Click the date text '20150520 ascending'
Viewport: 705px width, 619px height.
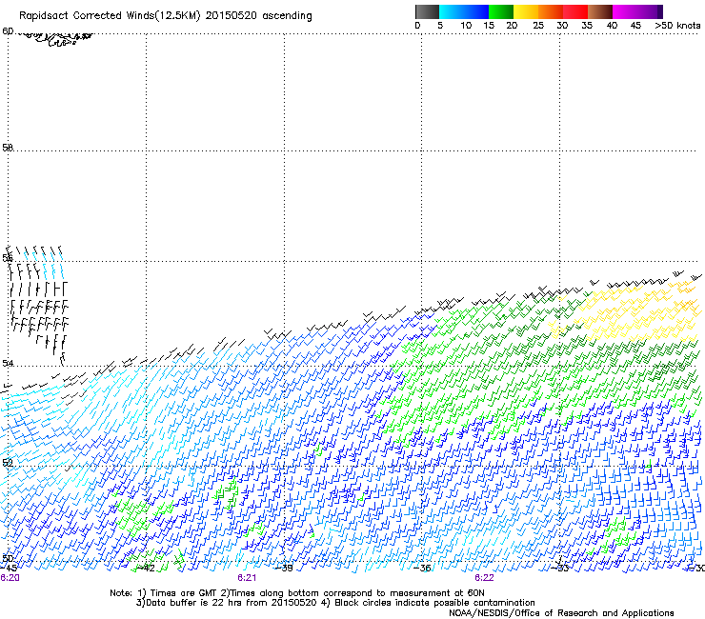[258, 16]
